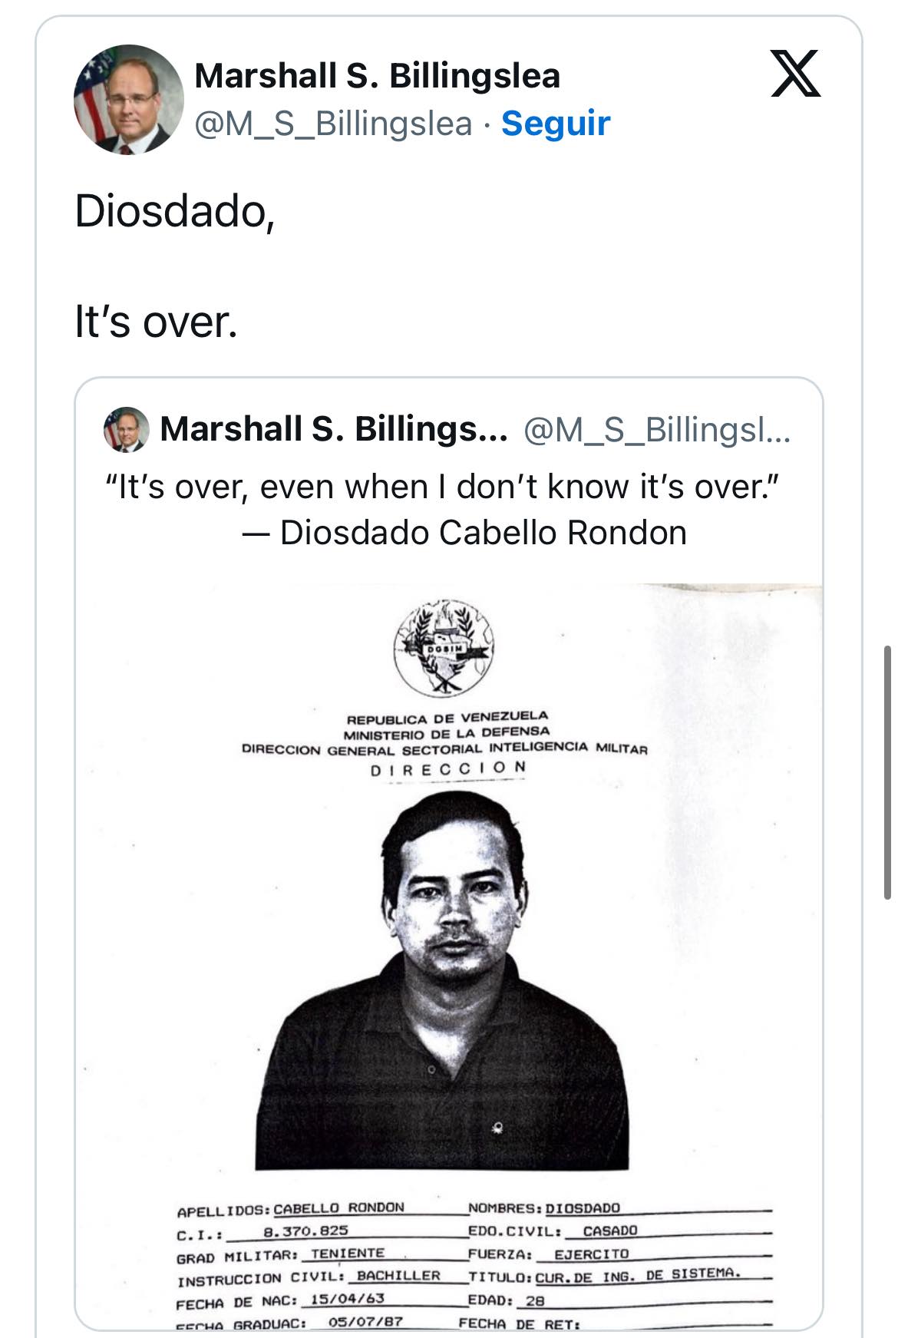The height and width of the screenshot is (1338, 898).
Task: Click the attribution line "— Diosdado Cabello Rondon"
Action: tap(464, 533)
